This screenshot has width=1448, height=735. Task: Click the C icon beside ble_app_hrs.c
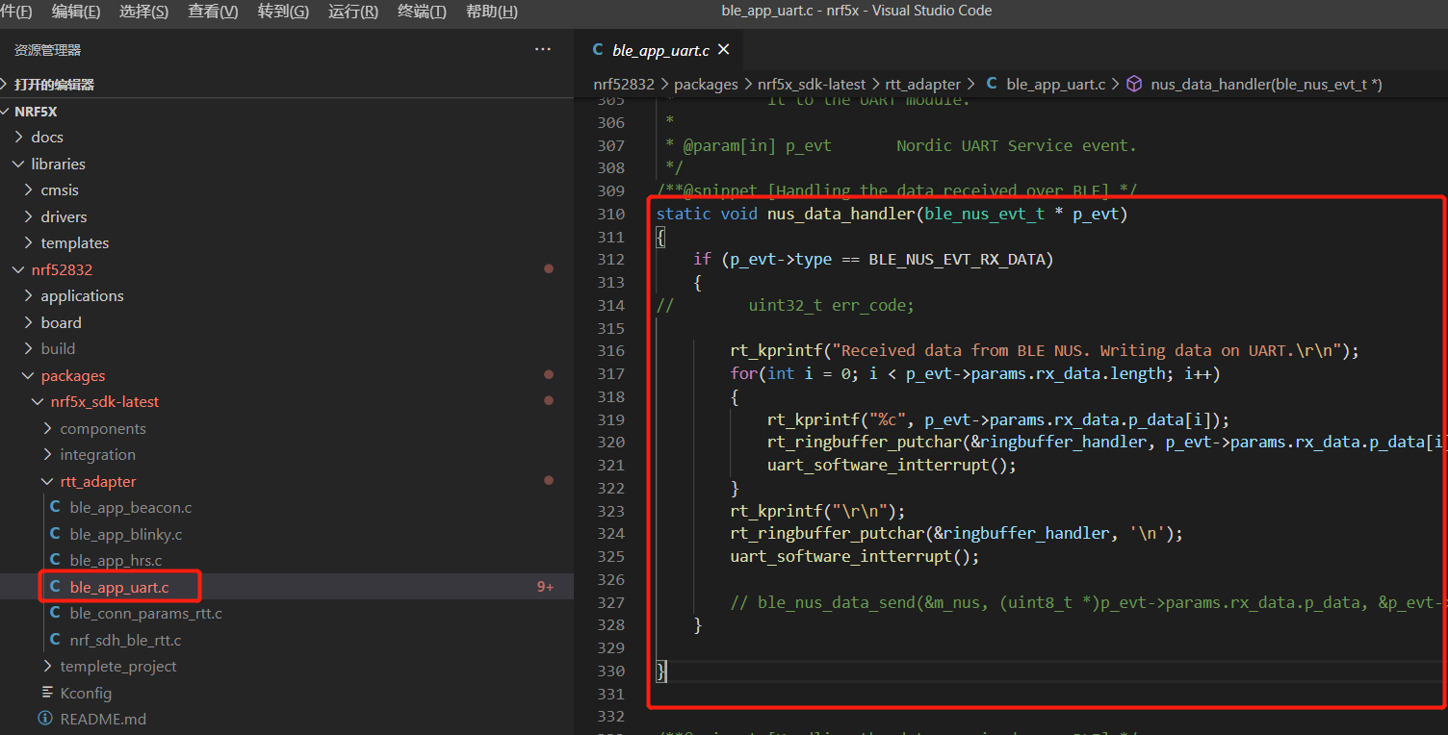(x=55, y=561)
